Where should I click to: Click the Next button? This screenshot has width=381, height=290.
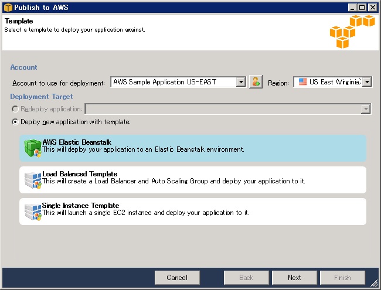click(x=294, y=277)
